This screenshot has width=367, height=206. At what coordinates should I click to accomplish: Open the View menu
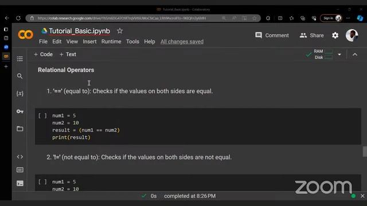tap(72, 42)
